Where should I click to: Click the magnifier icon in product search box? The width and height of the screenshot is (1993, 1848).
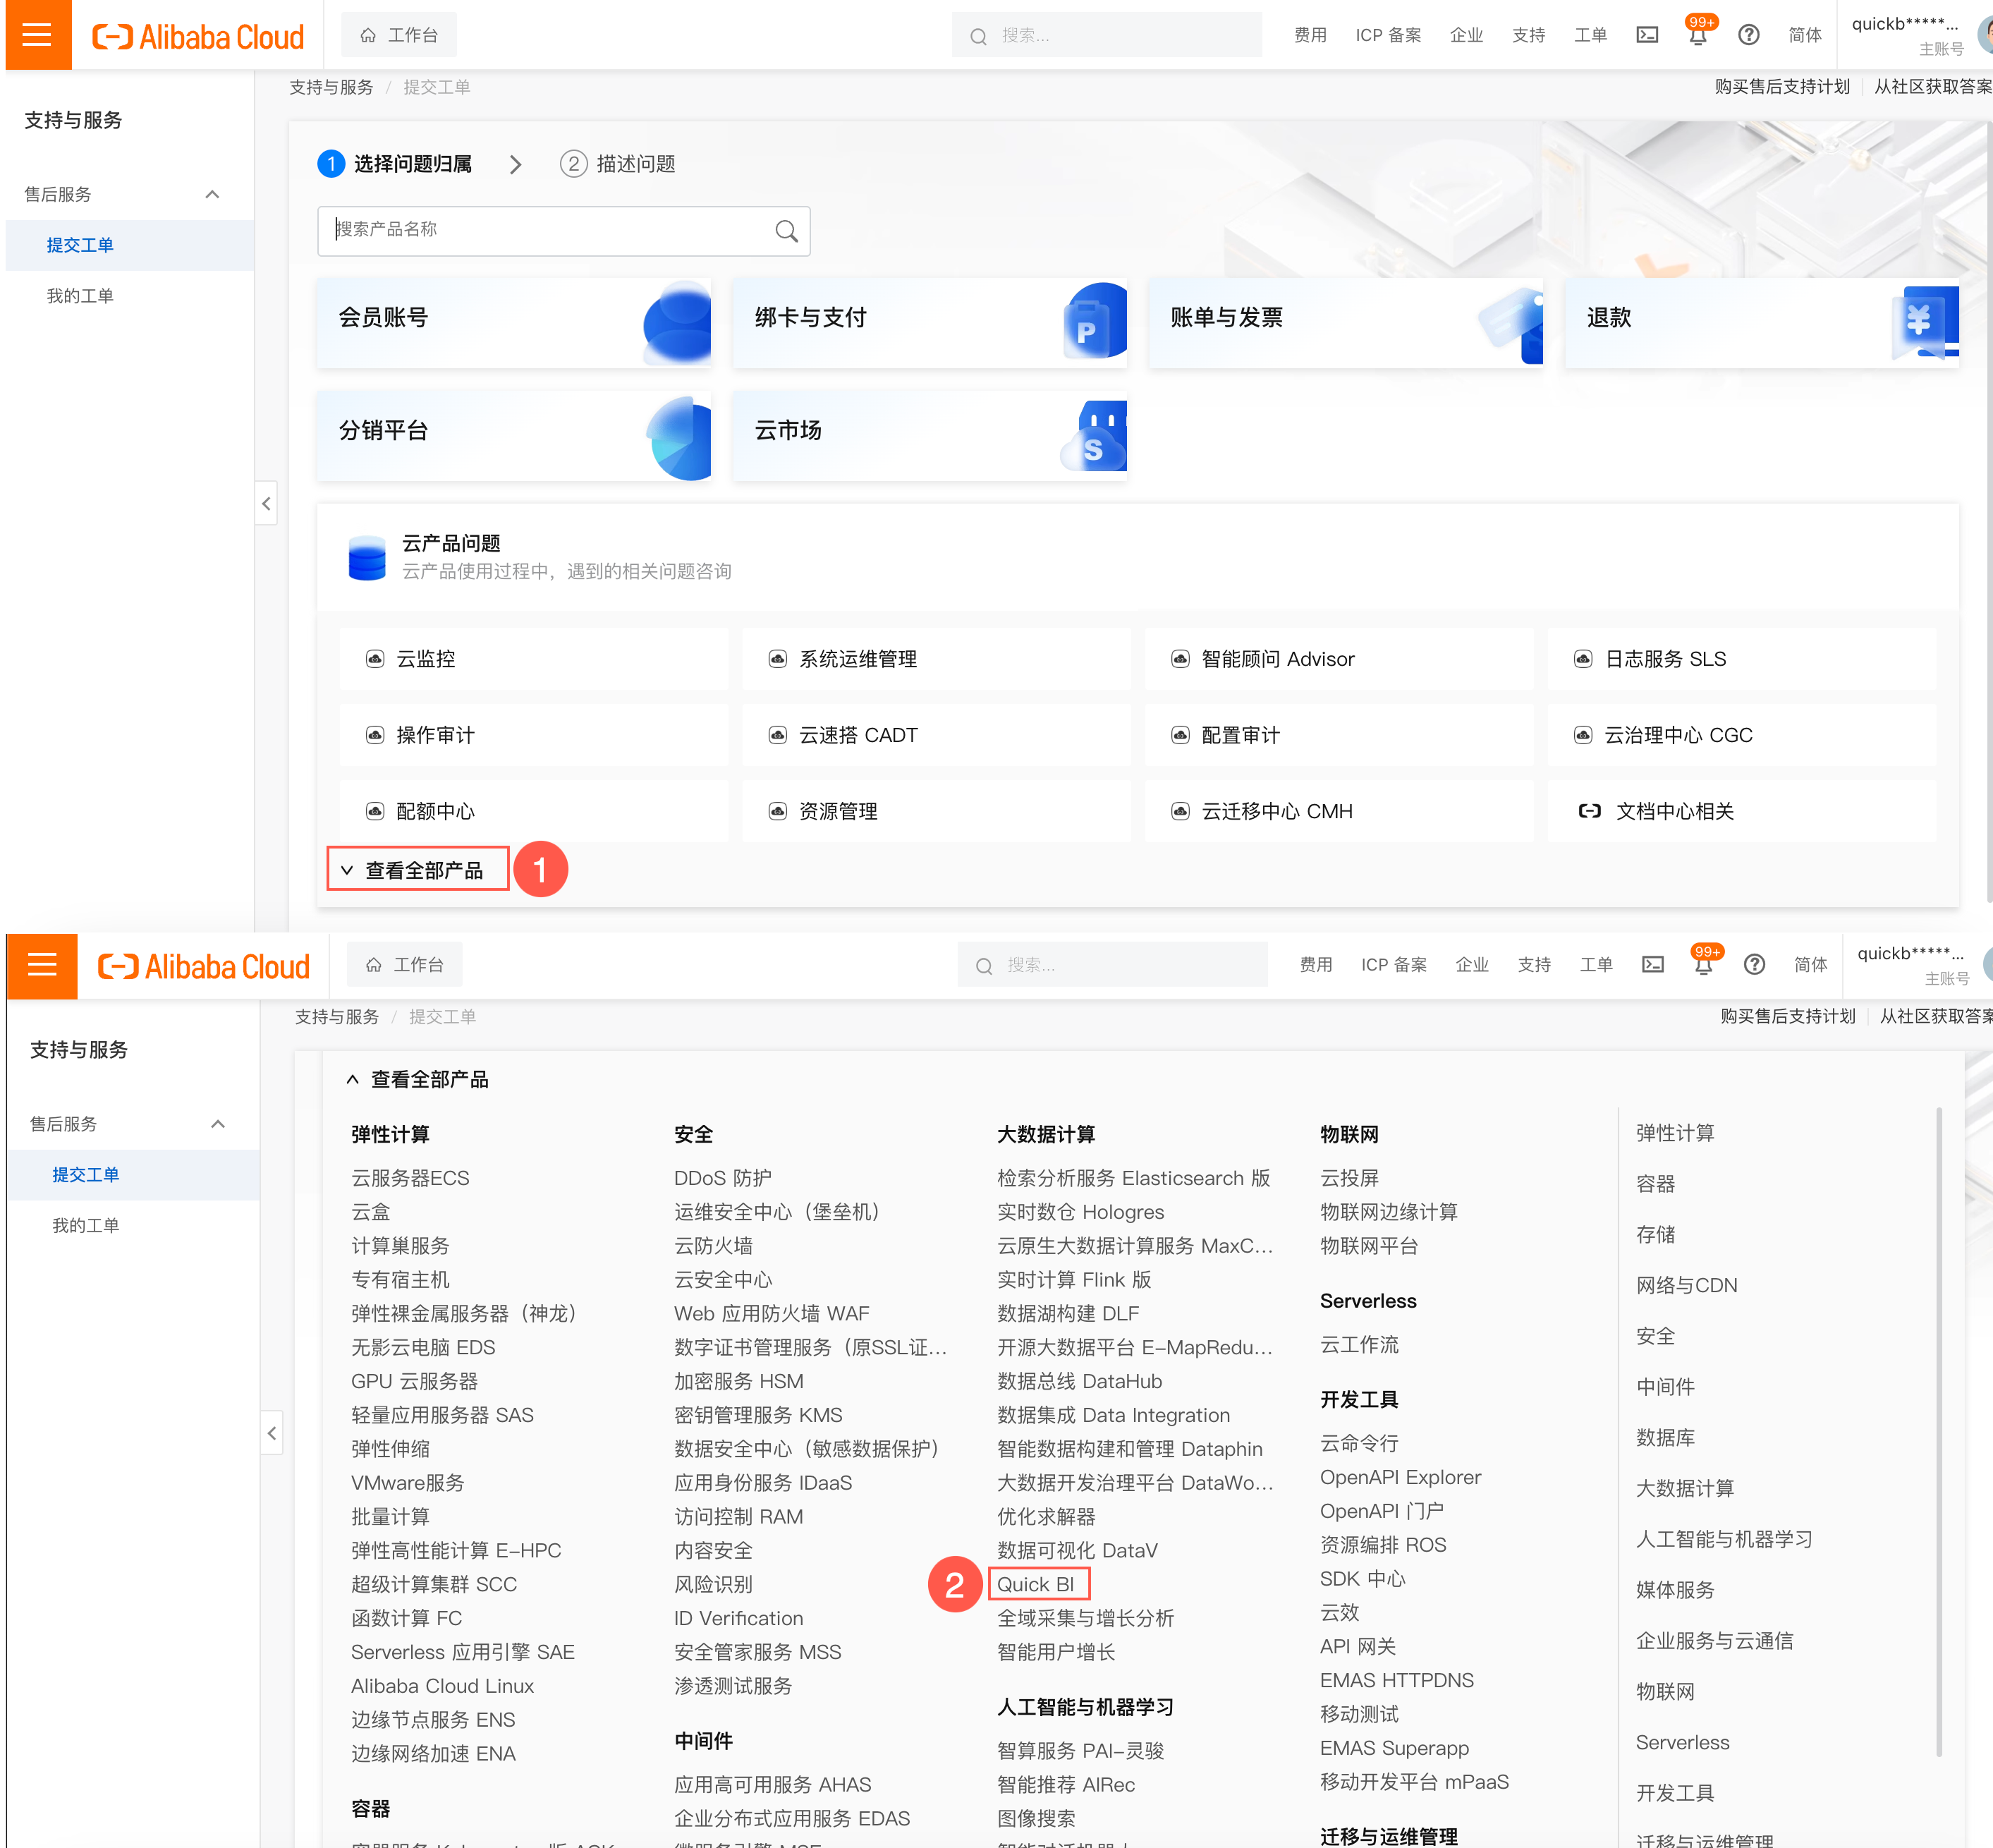(x=786, y=231)
